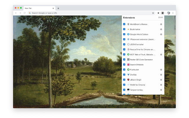
Task: Click the solid star Bookmarkie toolbar icon
Action: coord(158,13)
